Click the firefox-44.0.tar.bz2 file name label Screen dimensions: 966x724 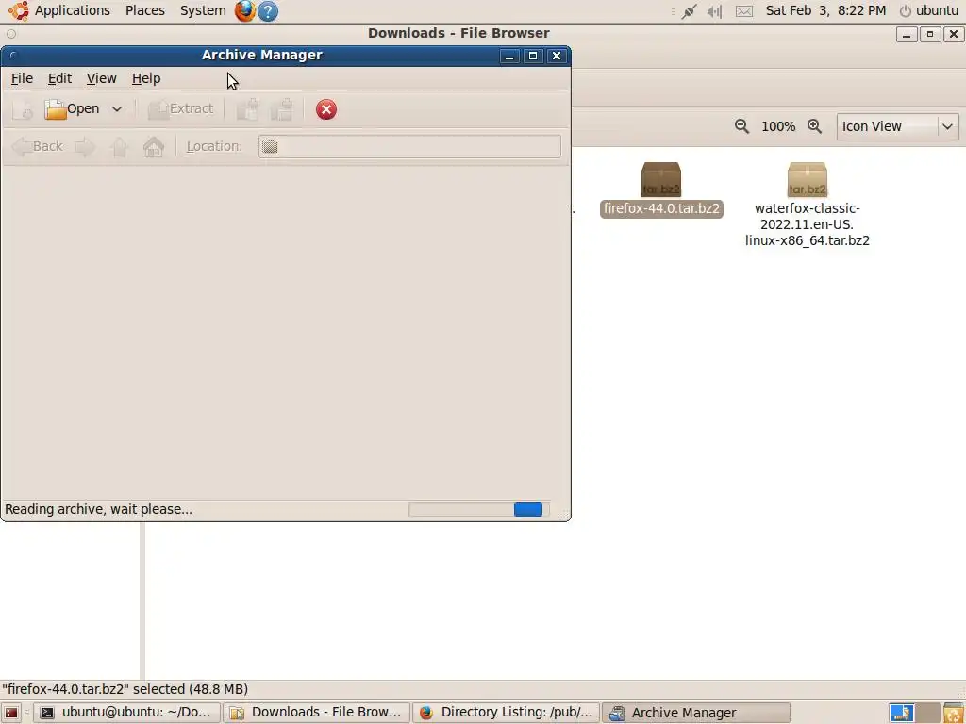click(661, 208)
